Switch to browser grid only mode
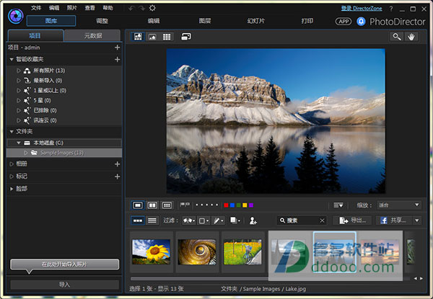433x299 pixels. [167, 37]
